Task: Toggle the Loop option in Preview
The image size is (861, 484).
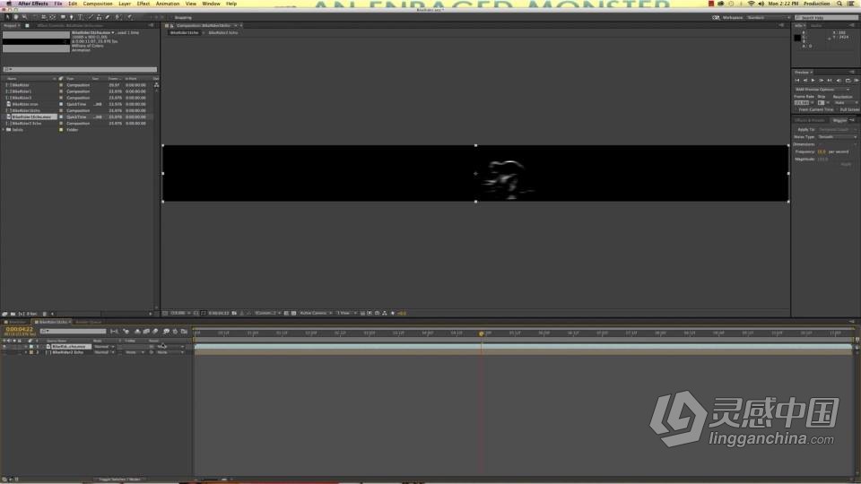Action: pyautogui.click(x=848, y=80)
